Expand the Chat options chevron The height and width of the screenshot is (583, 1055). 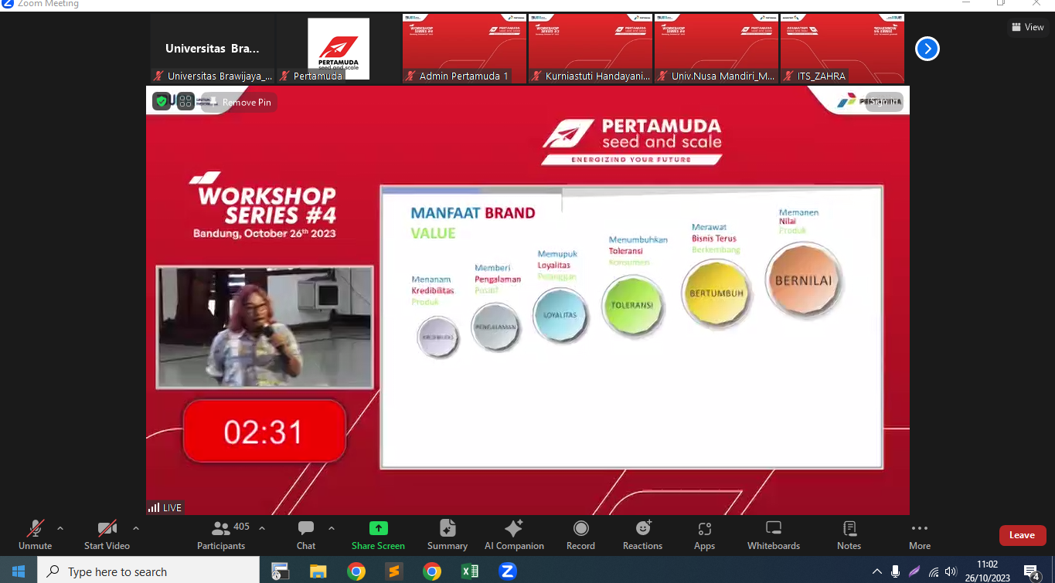coord(332,528)
